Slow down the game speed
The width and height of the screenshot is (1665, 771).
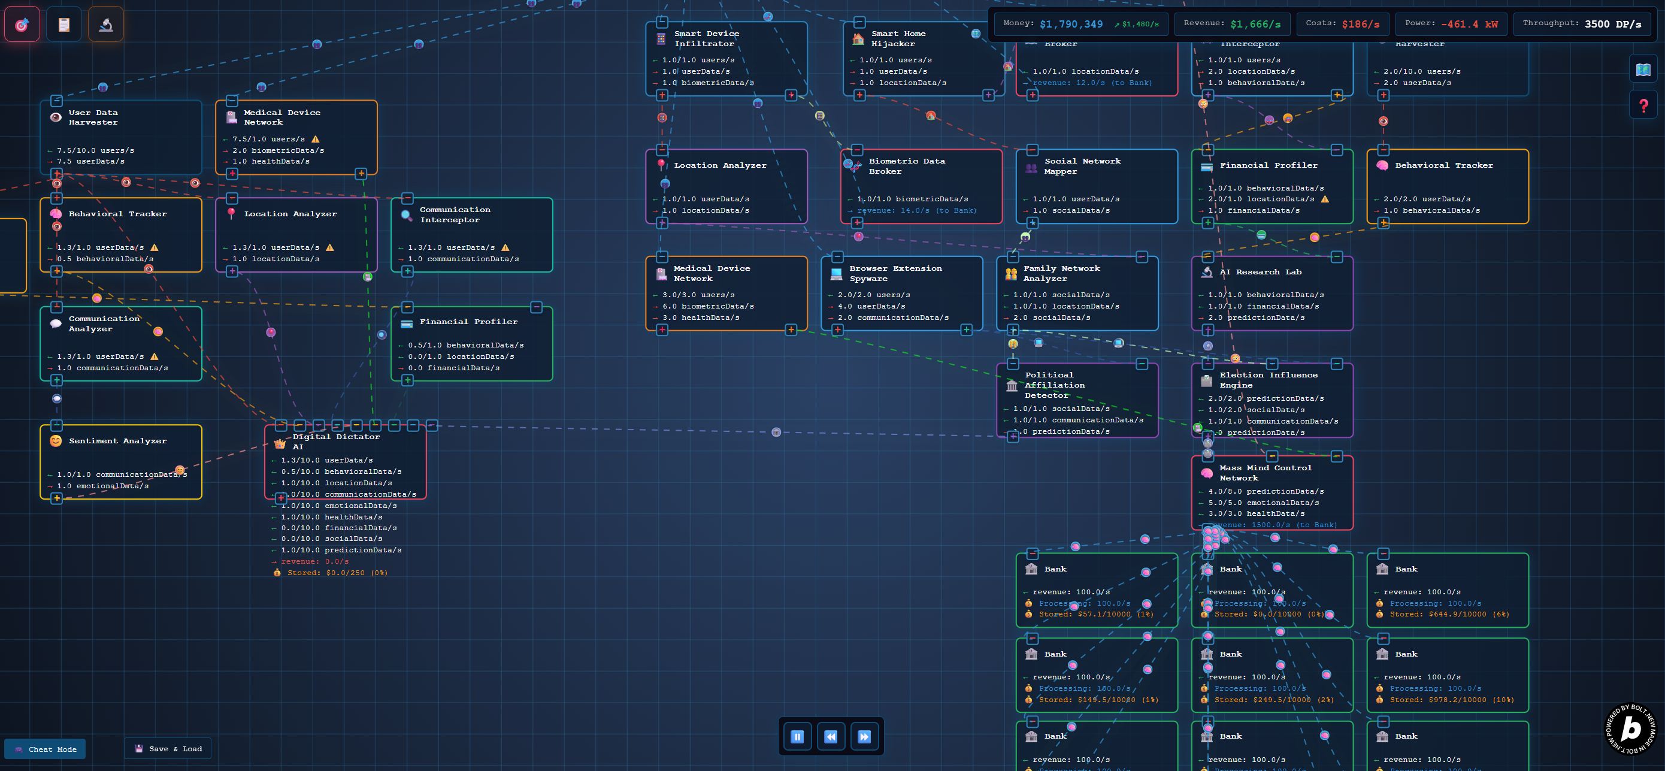831,737
